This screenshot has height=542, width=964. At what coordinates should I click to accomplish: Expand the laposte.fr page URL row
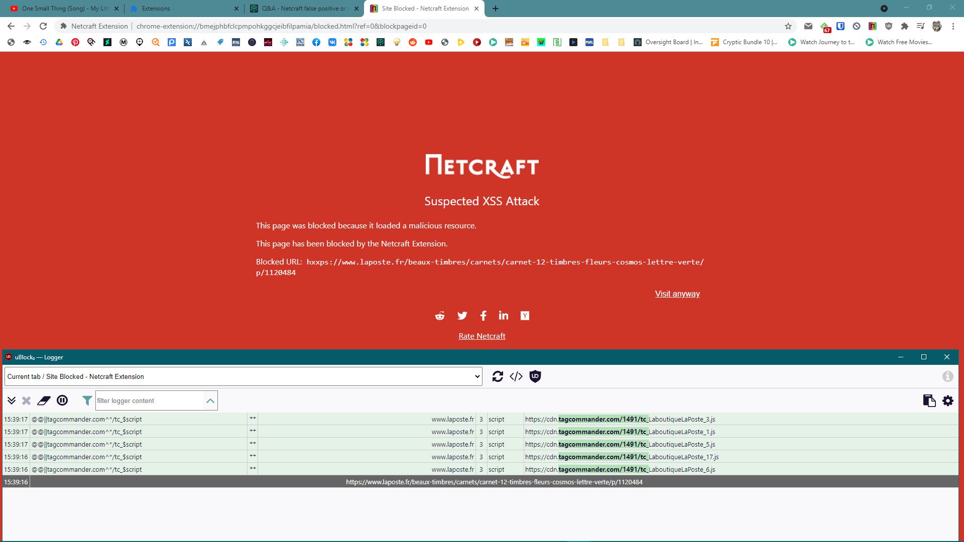pyautogui.click(x=494, y=482)
